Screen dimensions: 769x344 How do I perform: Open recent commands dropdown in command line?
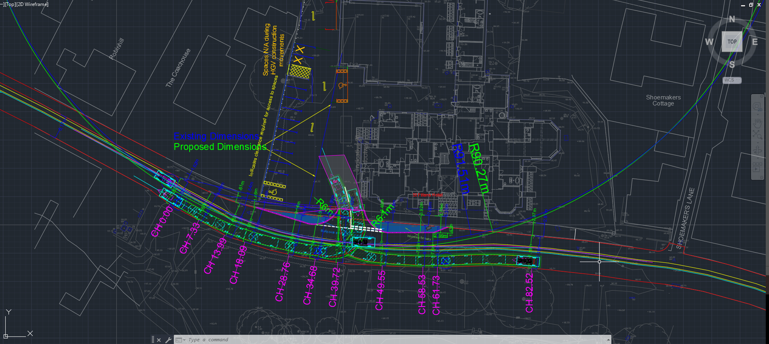(180, 340)
